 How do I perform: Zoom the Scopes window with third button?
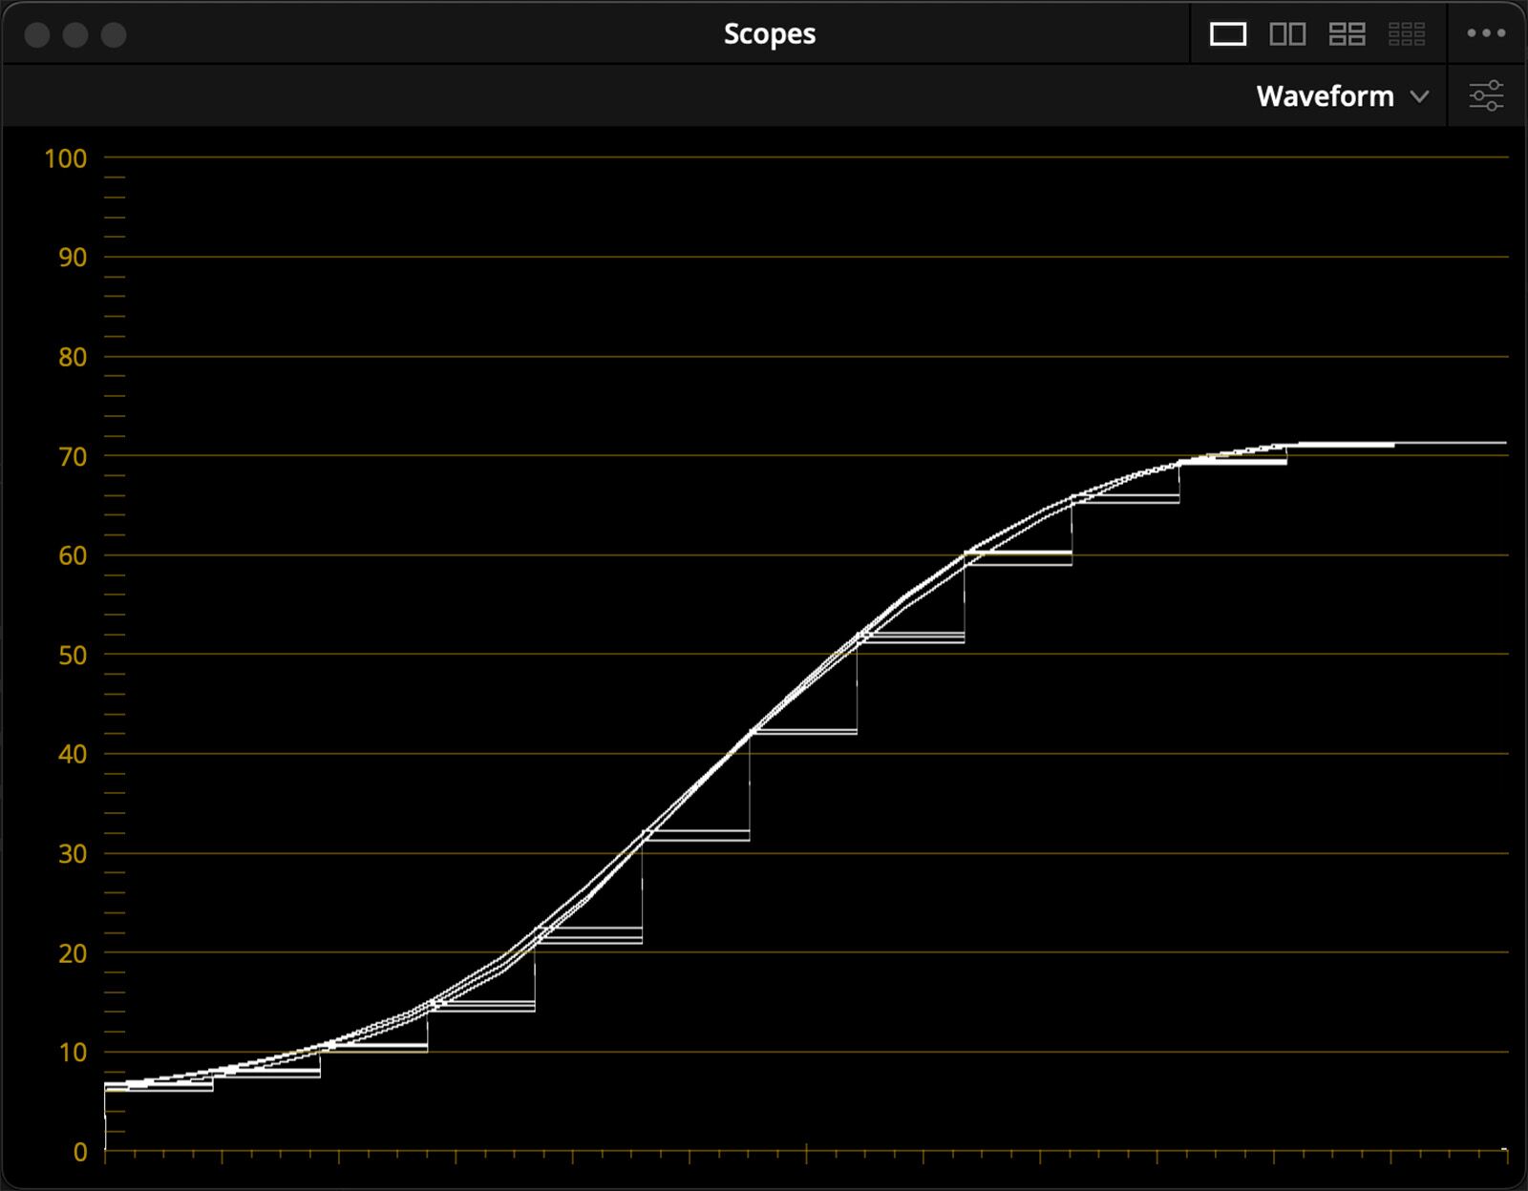point(114,35)
